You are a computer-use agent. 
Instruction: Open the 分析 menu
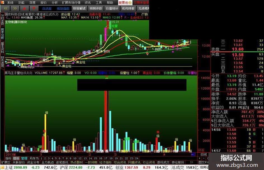click(x=54, y=3)
